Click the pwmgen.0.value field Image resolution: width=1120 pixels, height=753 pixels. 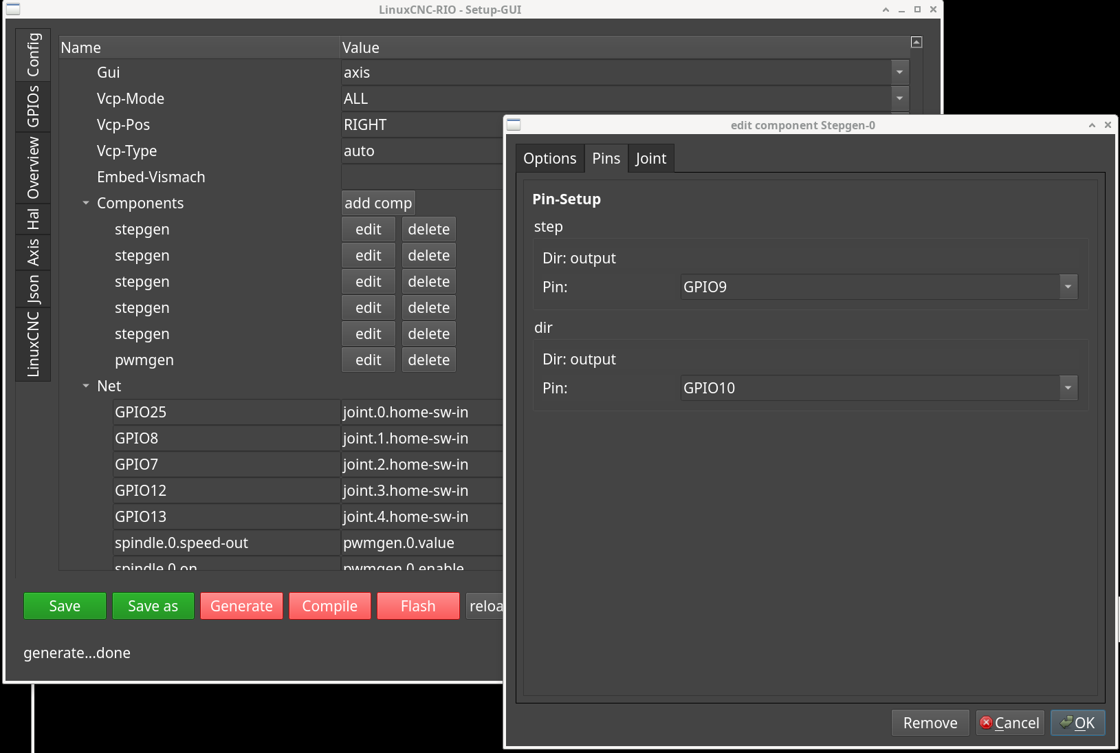point(422,543)
